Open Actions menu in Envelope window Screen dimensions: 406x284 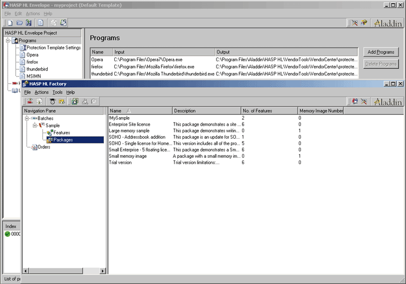coord(32,14)
